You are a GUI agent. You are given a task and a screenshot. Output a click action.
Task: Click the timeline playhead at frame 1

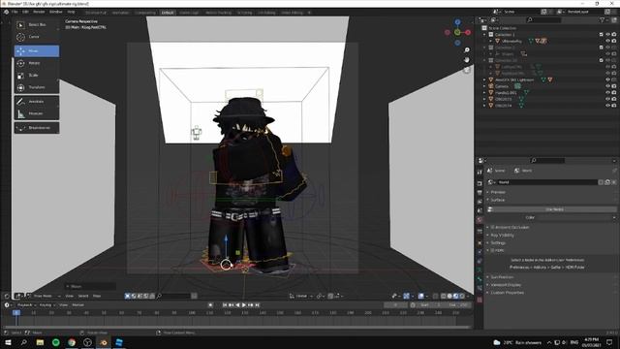pos(16,312)
